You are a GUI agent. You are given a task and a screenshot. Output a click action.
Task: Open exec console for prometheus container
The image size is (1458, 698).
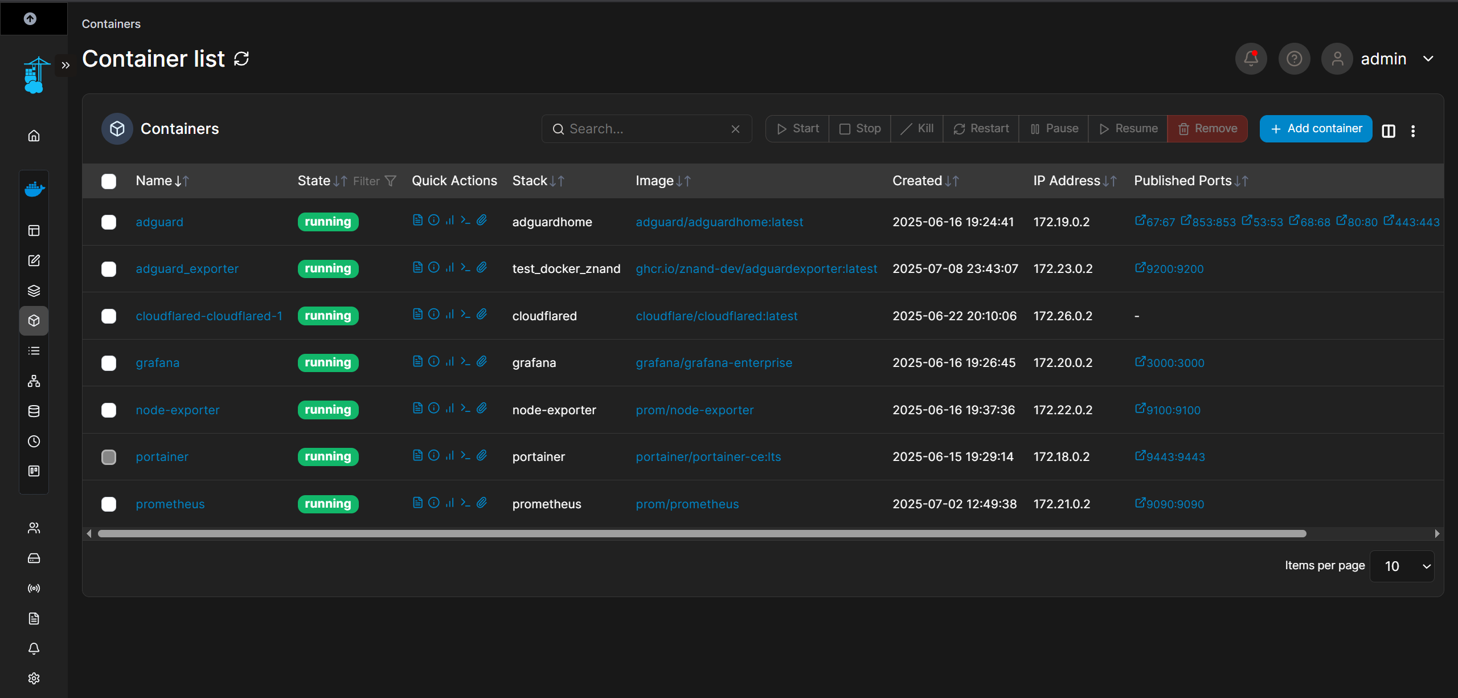(465, 503)
